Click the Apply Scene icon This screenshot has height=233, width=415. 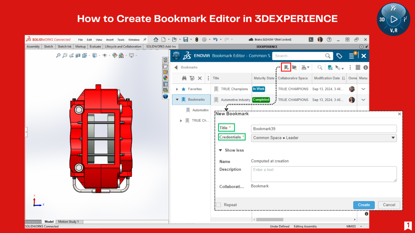(x=121, y=55)
